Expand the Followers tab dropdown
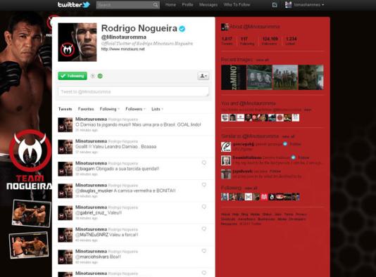Viewport: 376px width, 277px height. 135,109
